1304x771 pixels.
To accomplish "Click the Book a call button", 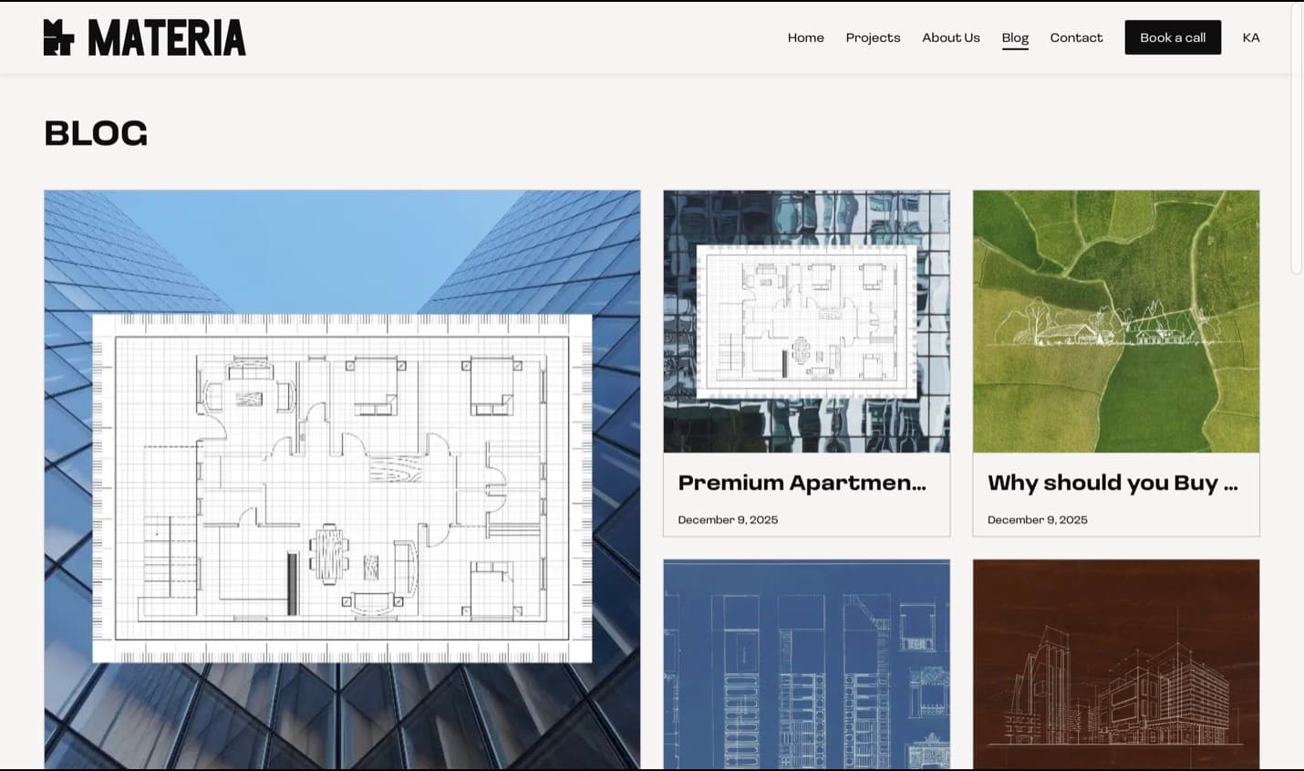I will pos(1173,37).
